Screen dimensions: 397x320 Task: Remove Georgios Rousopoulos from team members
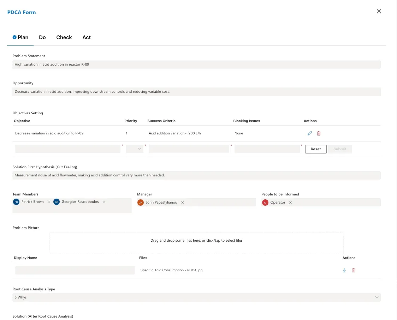pyautogui.click(x=104, y=201)
